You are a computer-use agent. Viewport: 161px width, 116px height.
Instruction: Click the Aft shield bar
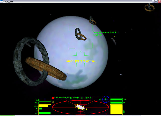[116, 102]
